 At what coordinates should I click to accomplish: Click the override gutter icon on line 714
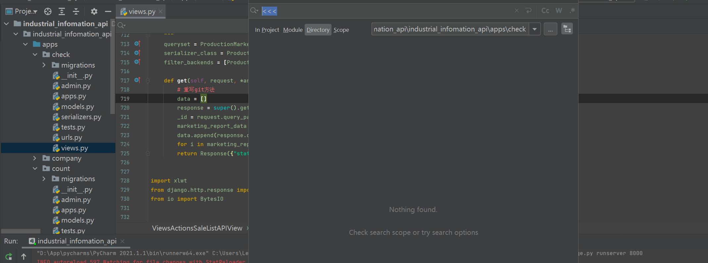point(137,53)
